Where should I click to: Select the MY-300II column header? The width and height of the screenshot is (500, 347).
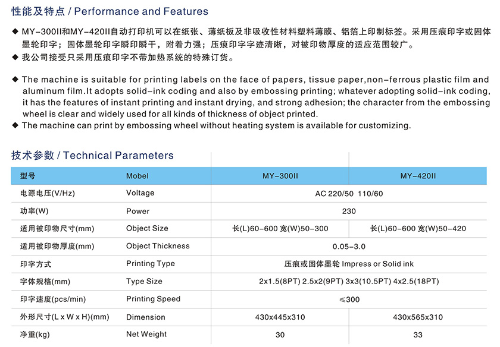(x=280, y=176)
